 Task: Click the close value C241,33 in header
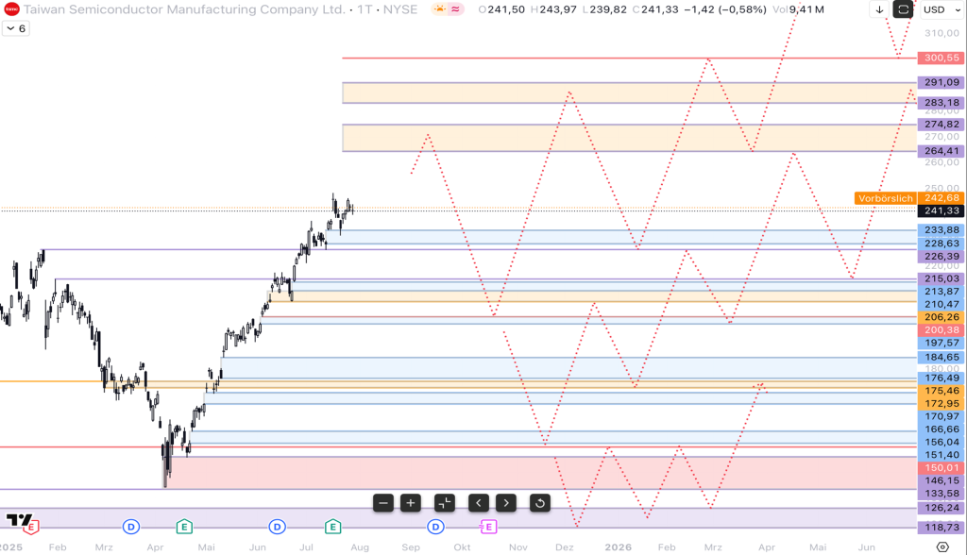point(655,9)
